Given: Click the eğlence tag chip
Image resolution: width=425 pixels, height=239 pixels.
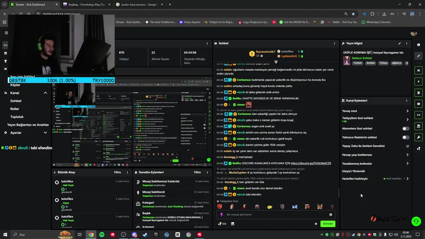Looking at the screenshot, I should click(x=396, y=63).
